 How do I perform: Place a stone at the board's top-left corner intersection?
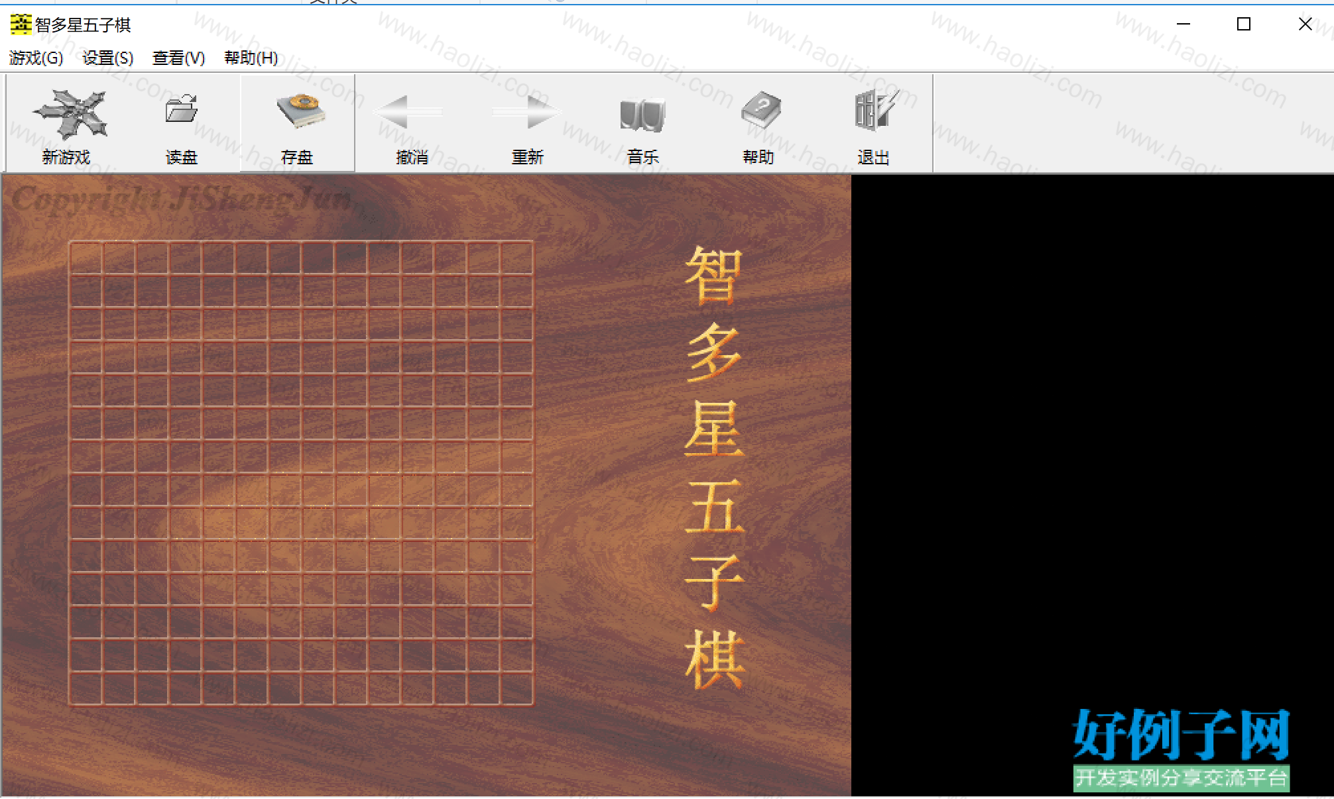[x=70, y=242]
